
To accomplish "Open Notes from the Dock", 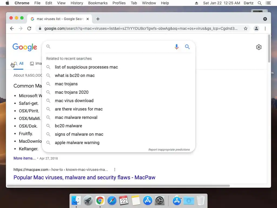I will tap(136, 201).
